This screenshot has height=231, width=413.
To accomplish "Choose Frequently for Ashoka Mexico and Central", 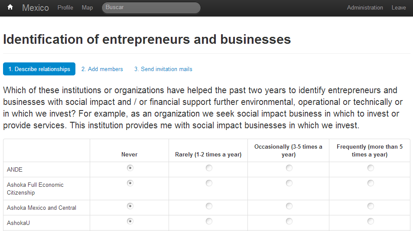I will point(371,206).
